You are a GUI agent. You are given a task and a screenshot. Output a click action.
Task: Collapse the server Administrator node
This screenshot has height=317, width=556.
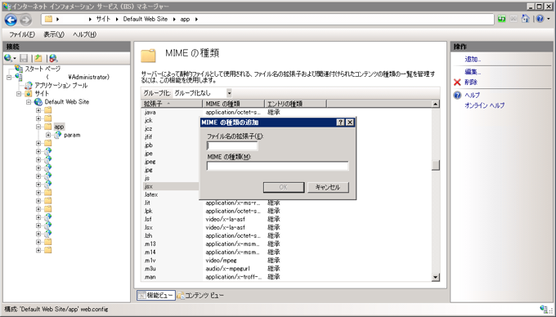click(9, 78)
